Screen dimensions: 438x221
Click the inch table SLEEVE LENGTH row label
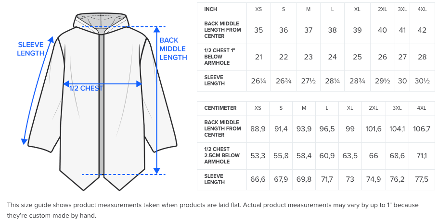[214, 81]
